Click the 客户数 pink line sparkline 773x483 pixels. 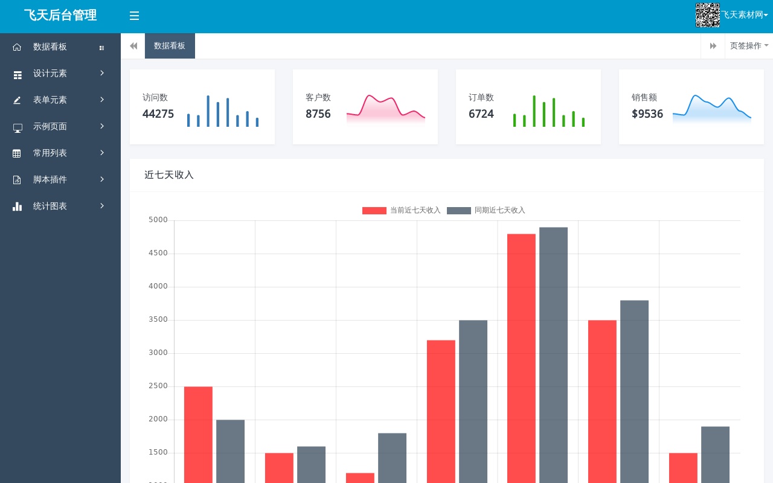click(386, 109)
